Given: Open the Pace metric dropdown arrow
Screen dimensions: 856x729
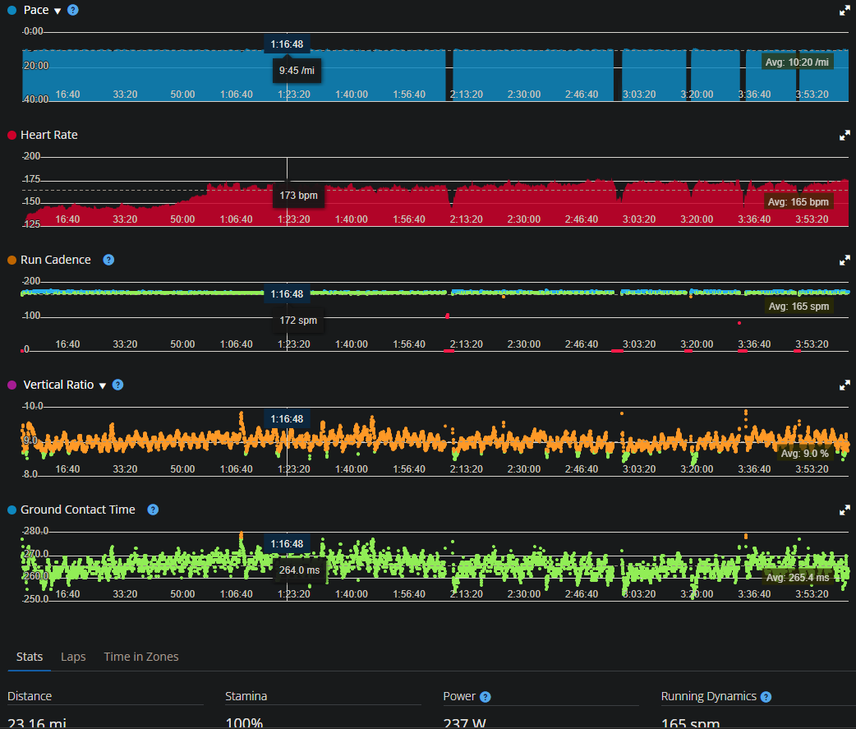Looking at the screenshot, I should coord(58,11).
